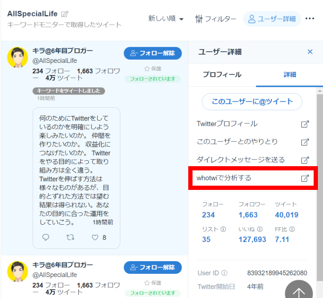Close the ユーザー詳細 panel
This screenshot has width=323, height=298.
click(310, 52)
